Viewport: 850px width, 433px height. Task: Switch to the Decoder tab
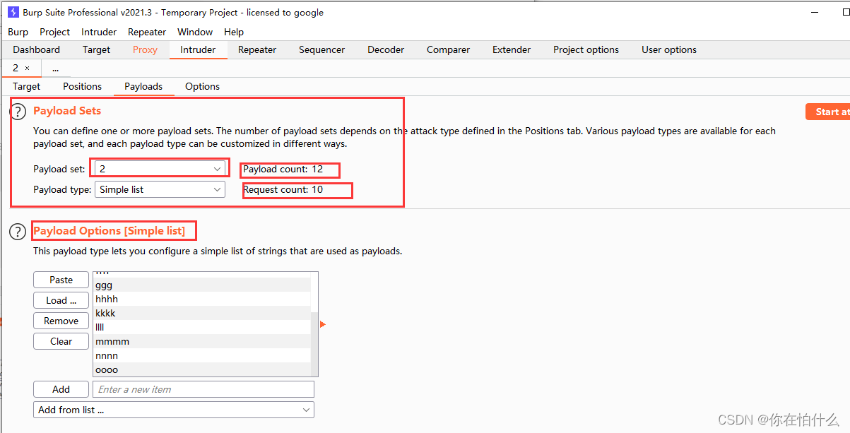pyautogui.click(x=386, y=49)
